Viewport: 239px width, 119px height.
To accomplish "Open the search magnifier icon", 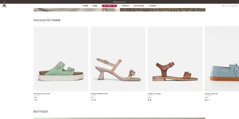I will (x=223, y=6).
